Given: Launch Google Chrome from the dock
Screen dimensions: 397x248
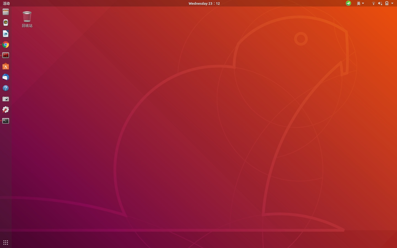Looking at the screenshot, I should tap(6, 45).
